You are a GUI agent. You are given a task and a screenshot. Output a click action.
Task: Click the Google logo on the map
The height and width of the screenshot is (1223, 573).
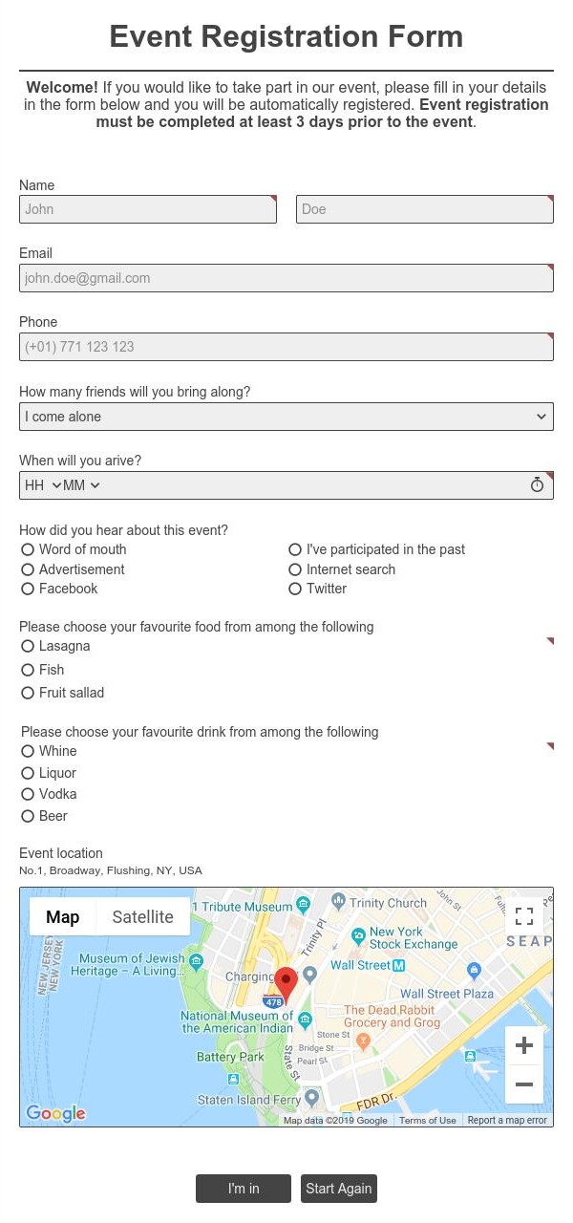[55, 1113]
